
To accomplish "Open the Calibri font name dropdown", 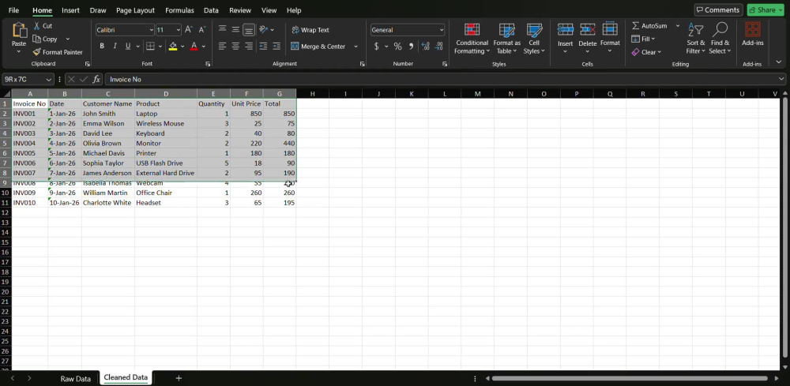I will pos(151,30).
